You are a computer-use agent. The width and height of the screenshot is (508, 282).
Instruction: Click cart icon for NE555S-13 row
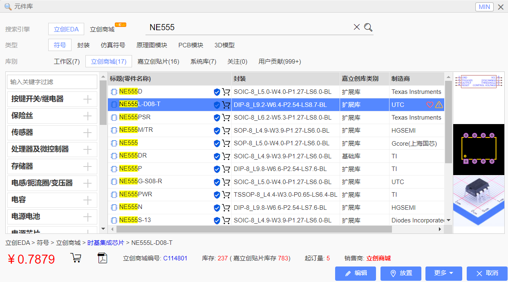point(226,220)
